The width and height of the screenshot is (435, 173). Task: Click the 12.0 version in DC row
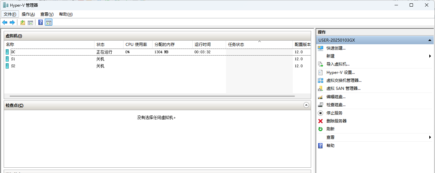coord(298,52)
